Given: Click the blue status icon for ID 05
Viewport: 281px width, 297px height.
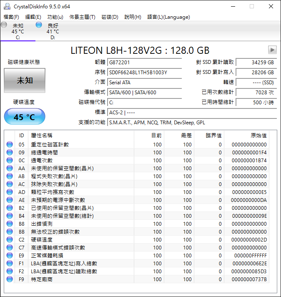Looking at the screenshot, I should click(10, 144).
